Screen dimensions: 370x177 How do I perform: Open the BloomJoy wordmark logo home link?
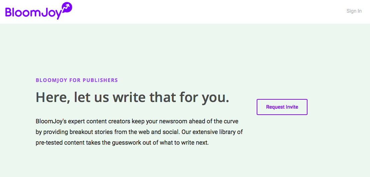[39, 11]
